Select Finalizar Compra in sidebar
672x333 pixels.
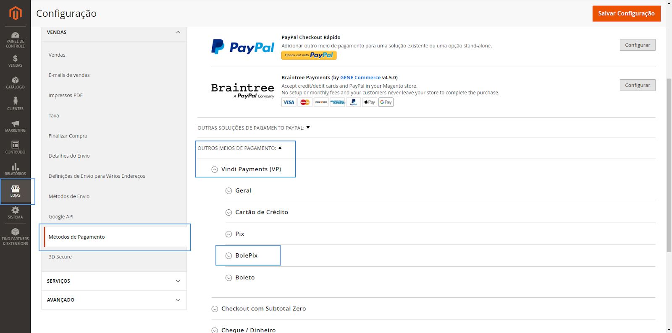click(x=68, y=136)
